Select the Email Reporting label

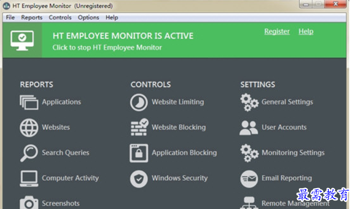287,178
